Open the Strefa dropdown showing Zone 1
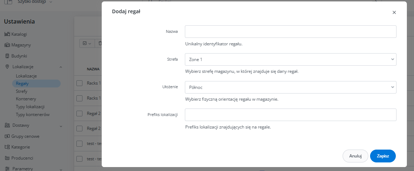414x171 pixels. coord(291,59)
